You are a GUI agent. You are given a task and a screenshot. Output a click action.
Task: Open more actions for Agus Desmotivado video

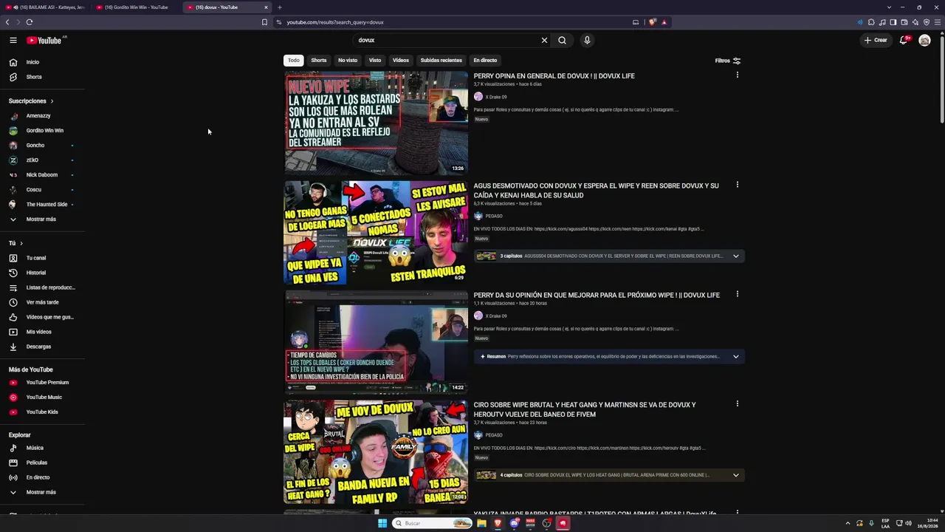[737, 185]
